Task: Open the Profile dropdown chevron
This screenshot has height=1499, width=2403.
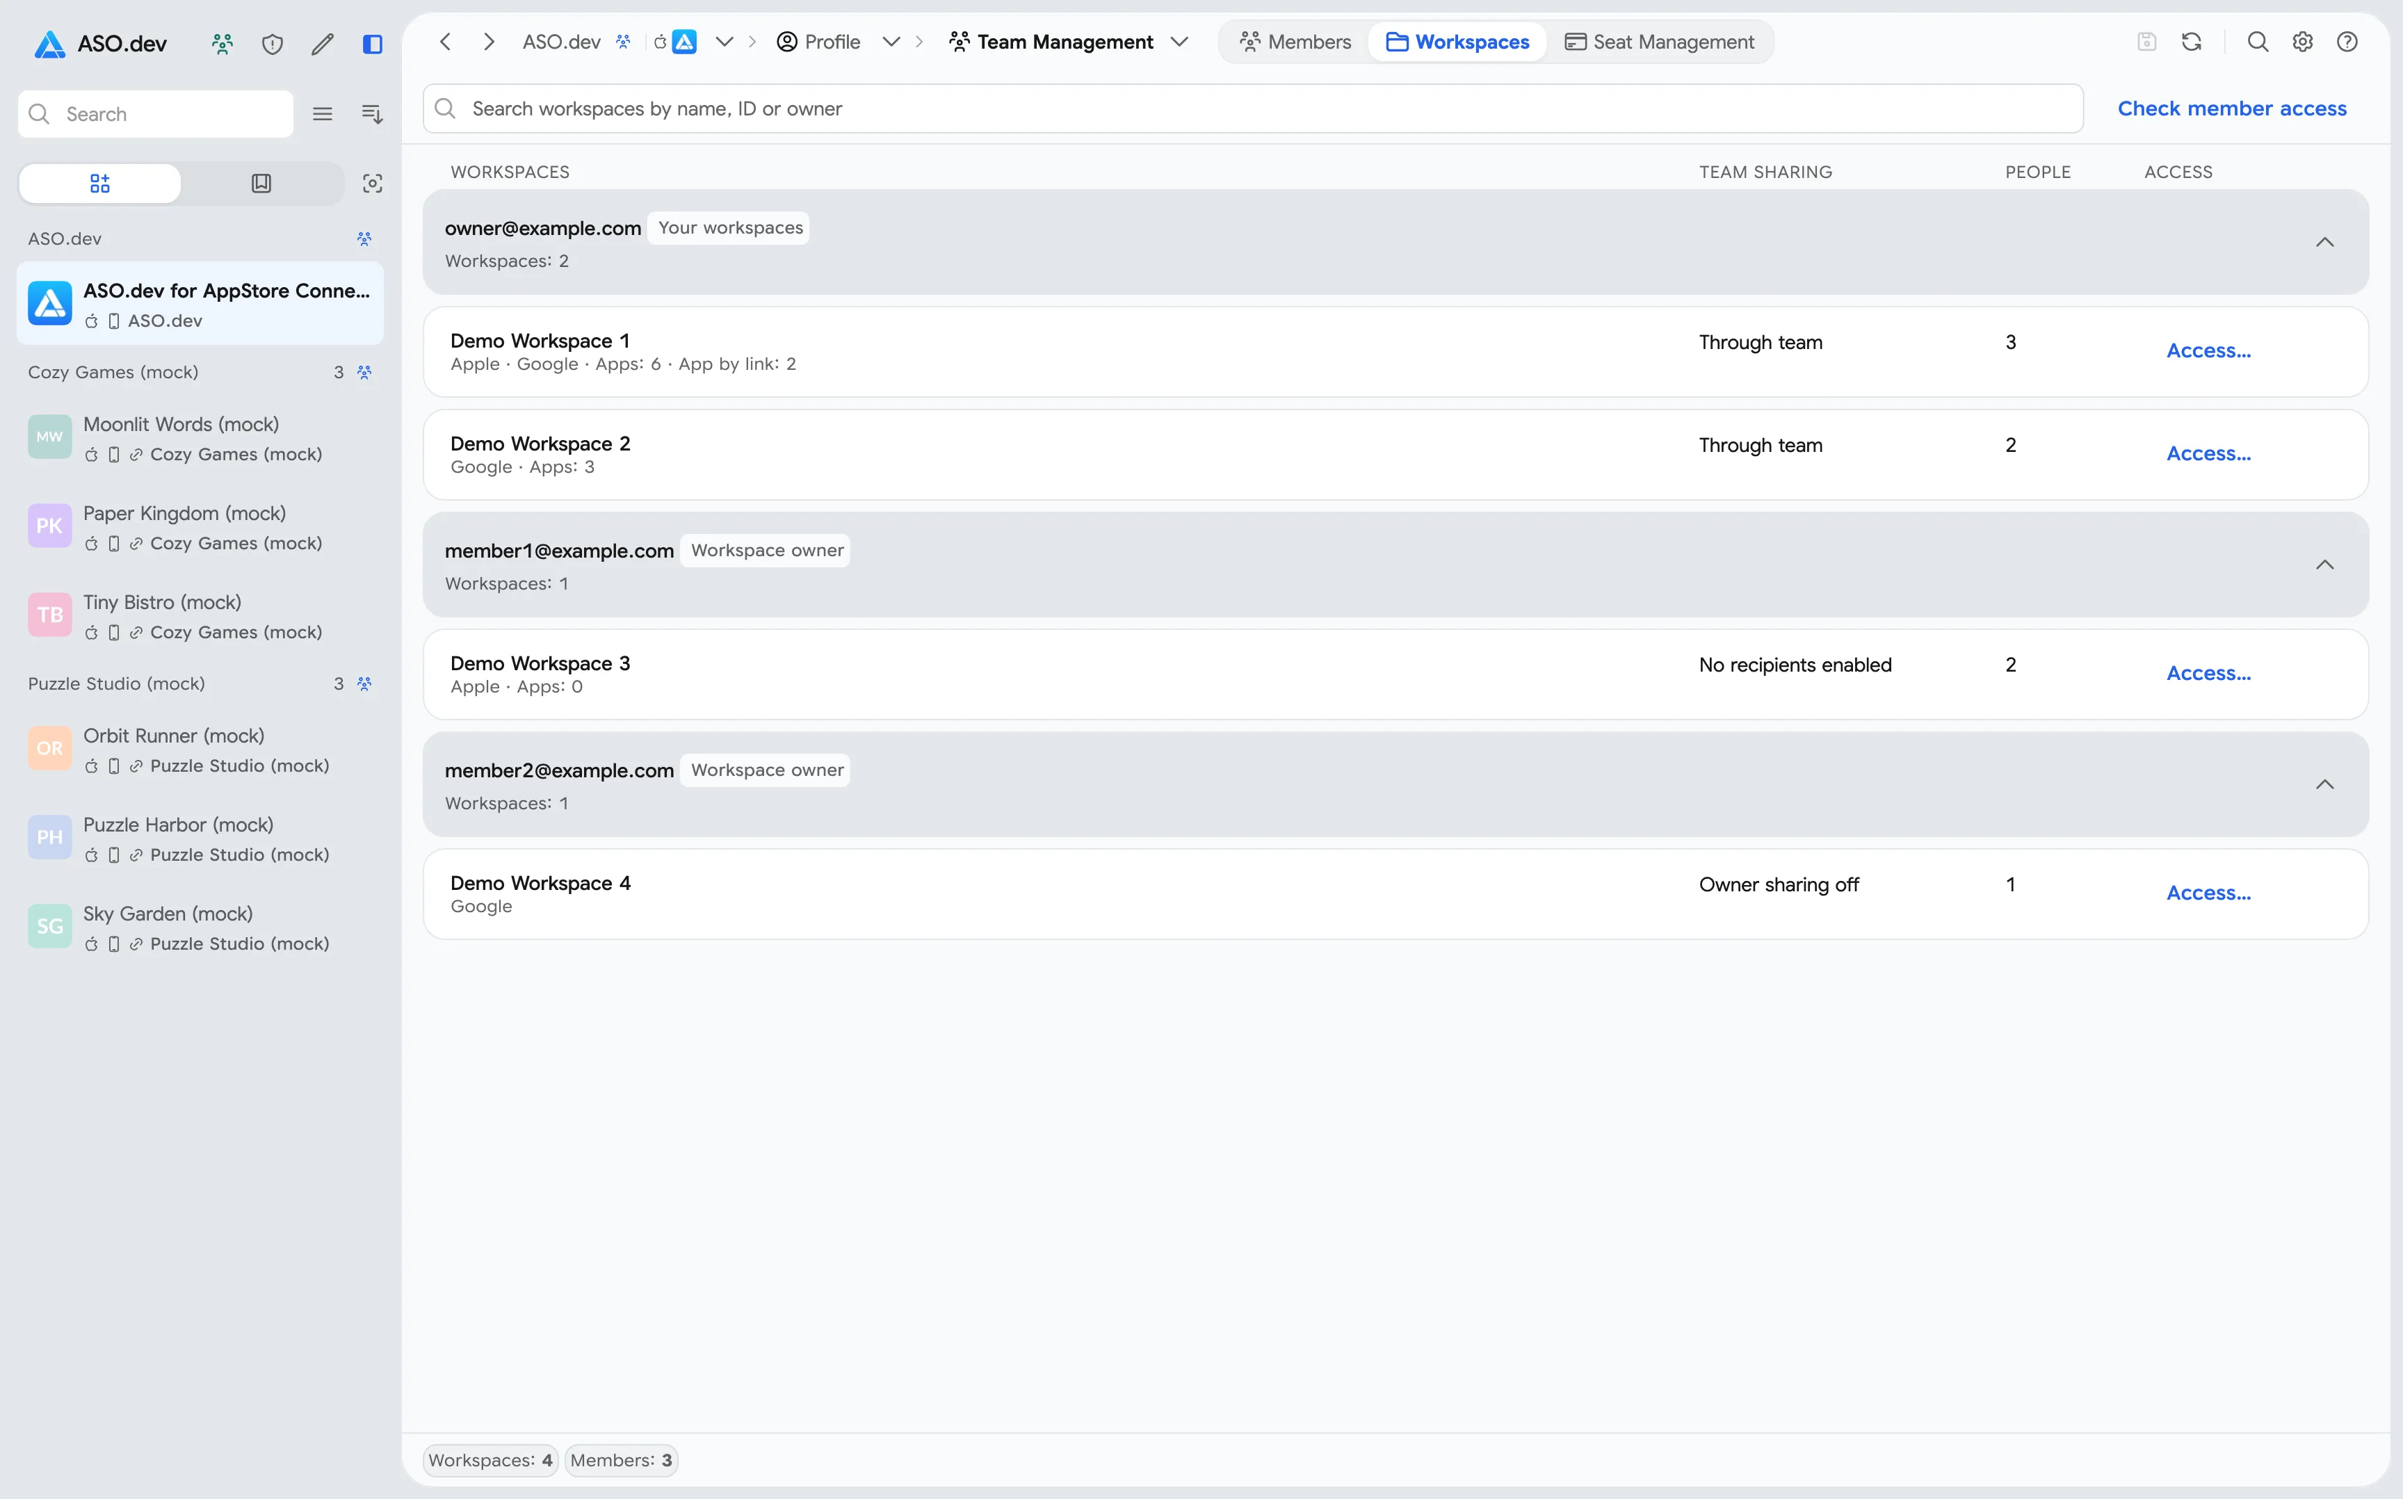Action: pos(891,42)
